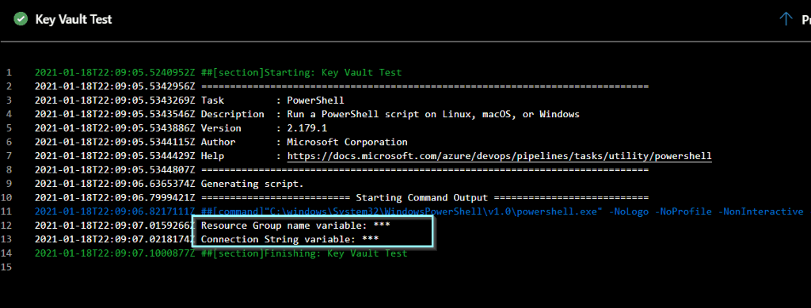Click the Task PowerShell log line

(x=189, y=101)
